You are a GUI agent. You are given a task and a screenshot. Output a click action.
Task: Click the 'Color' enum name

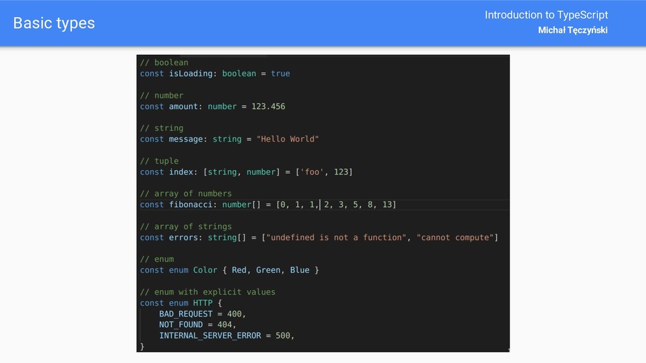pos(205,270)
